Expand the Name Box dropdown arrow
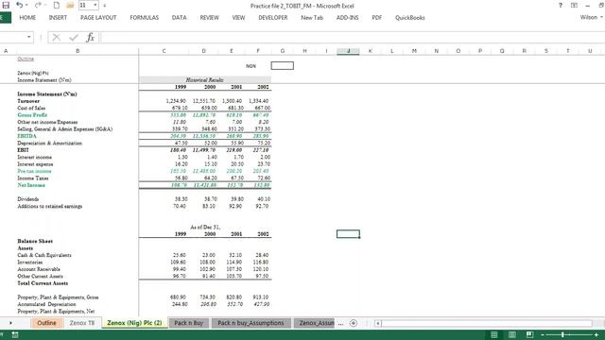 click(x=29, y=37)
